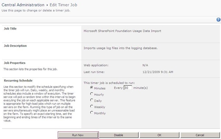This screenshot has width=221, height=139.
Task: Open the Central Administration breadcrumb link
Action: point(23,5)
